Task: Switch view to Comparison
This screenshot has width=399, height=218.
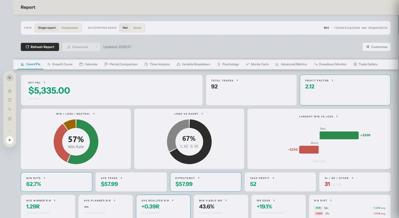Action: click(70, 28)
